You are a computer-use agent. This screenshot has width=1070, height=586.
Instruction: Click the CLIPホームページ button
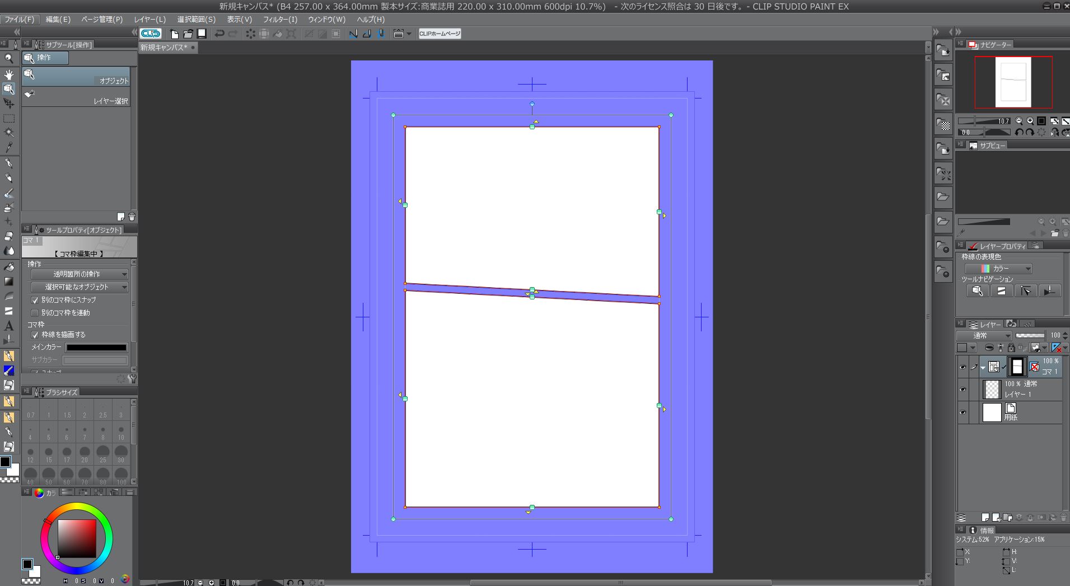click(x=440, y=34)
